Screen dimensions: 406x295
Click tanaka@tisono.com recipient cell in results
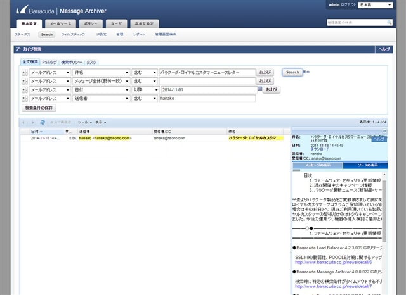pos(169,138)
